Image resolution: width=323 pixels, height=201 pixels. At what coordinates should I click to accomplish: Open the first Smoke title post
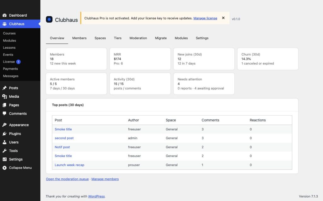(x=63, y=129)
